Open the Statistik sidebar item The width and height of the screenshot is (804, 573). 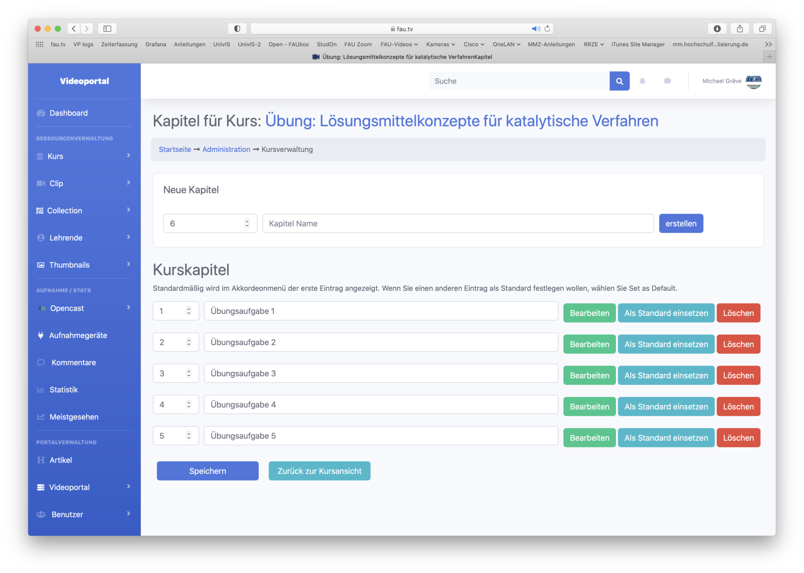(64, 390)
